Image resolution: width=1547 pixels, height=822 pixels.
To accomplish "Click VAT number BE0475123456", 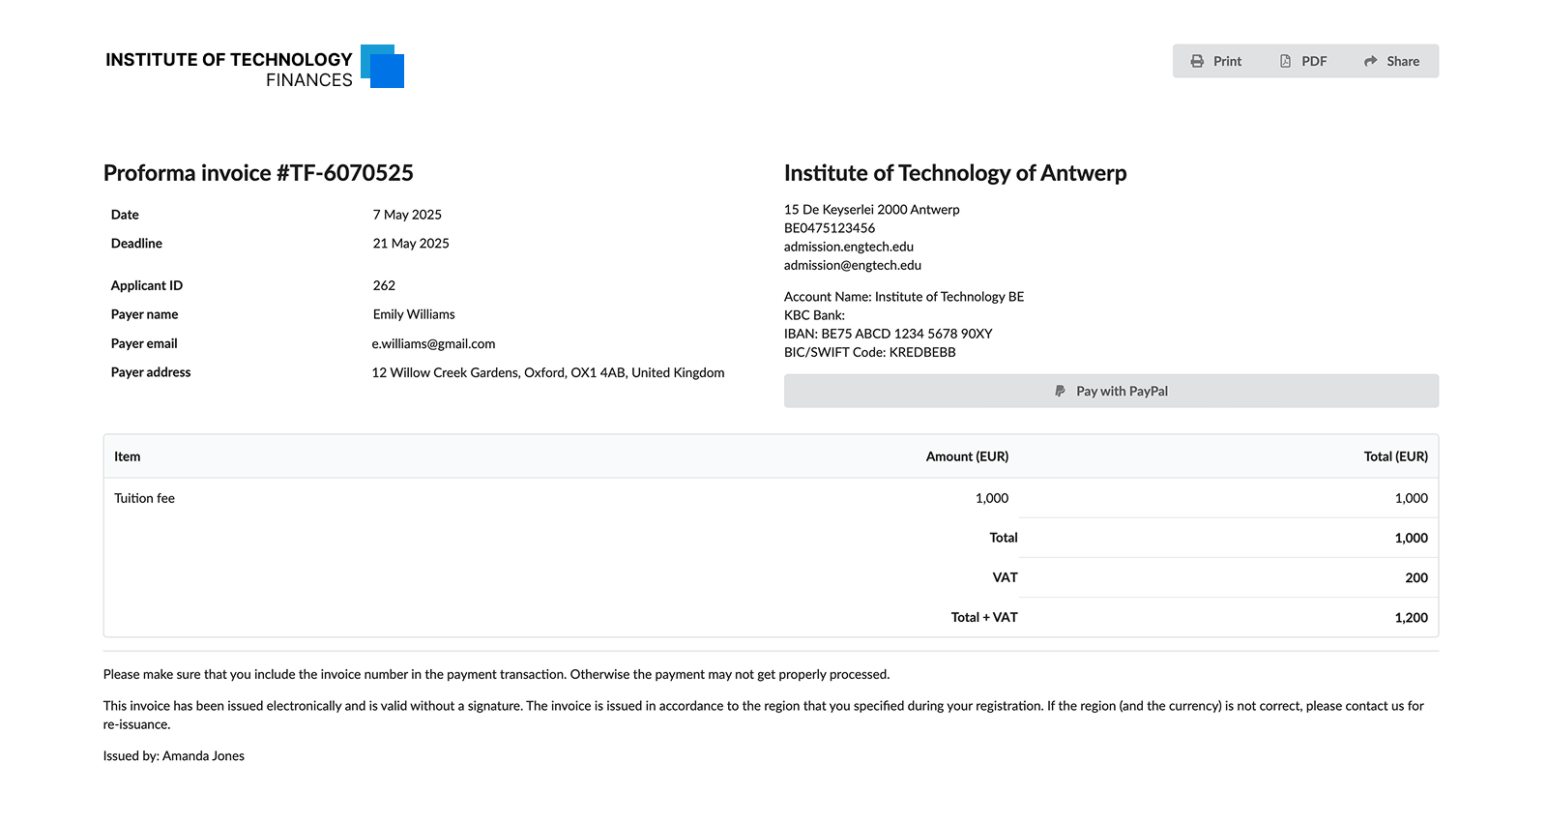I will coord(830,228).
